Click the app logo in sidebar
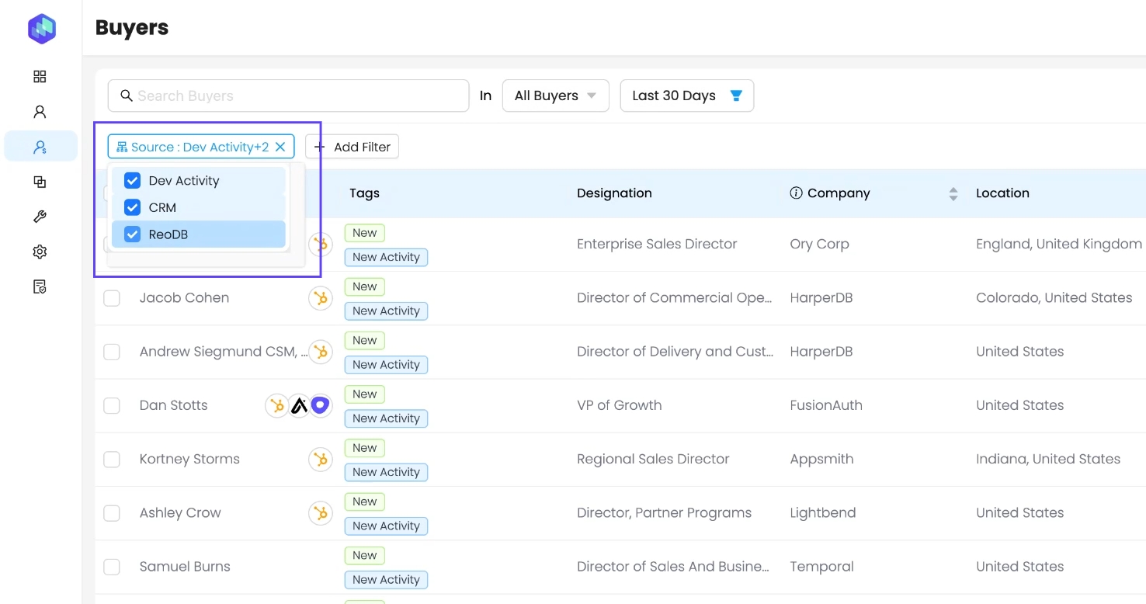The height and width of the screenshot is (604, 1146). tap(41, 29)
